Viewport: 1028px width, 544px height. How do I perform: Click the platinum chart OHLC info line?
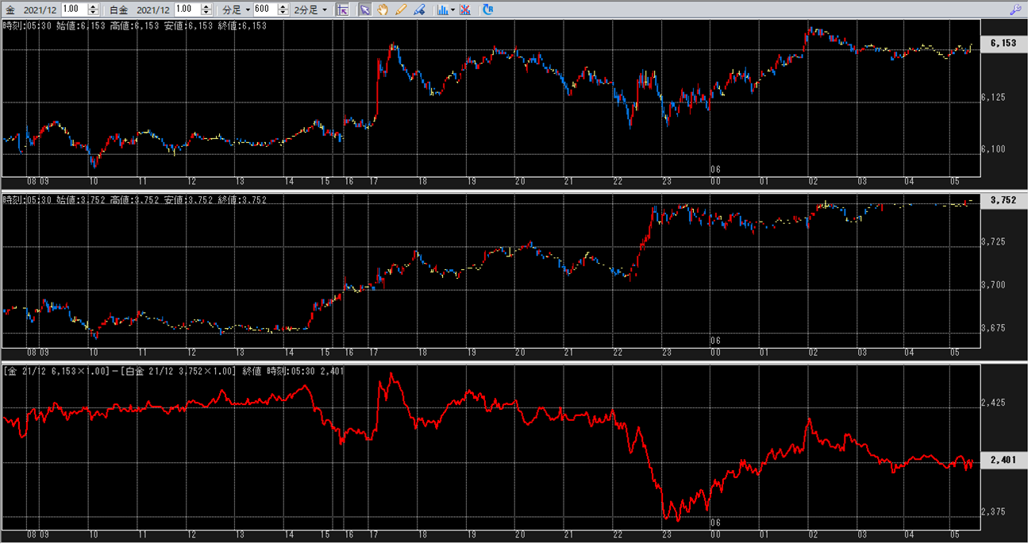134,199
